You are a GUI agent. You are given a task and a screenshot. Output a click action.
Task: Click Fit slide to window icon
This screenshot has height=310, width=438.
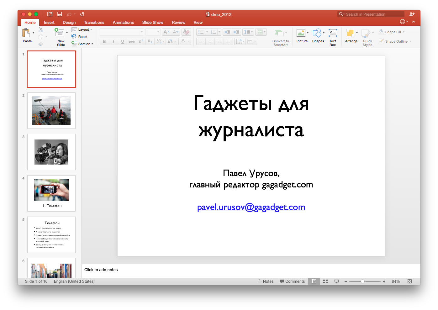click(409, 281)
